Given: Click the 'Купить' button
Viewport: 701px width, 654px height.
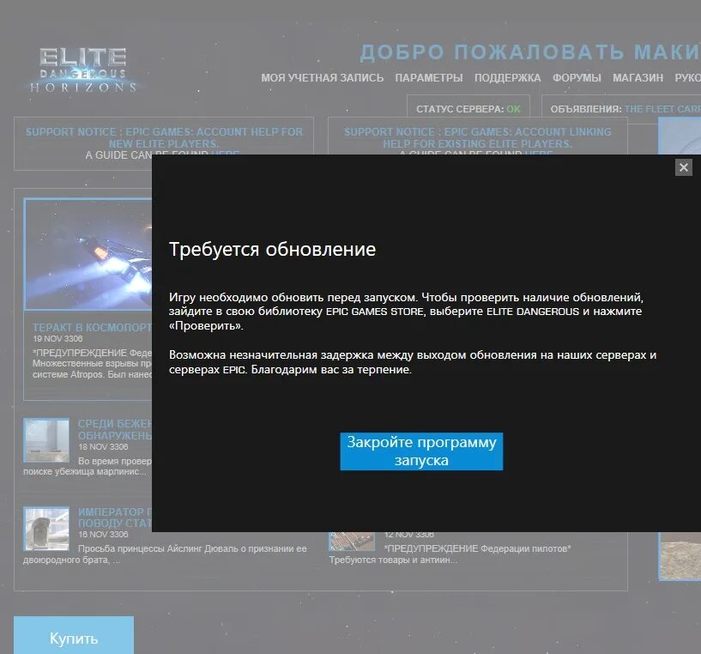Looking at the screenshot, I should pos(74,635).
